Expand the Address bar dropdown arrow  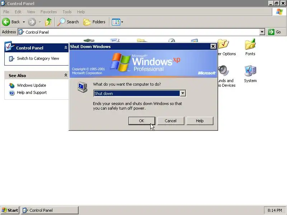pyautogui.click(x=262, y=32)
